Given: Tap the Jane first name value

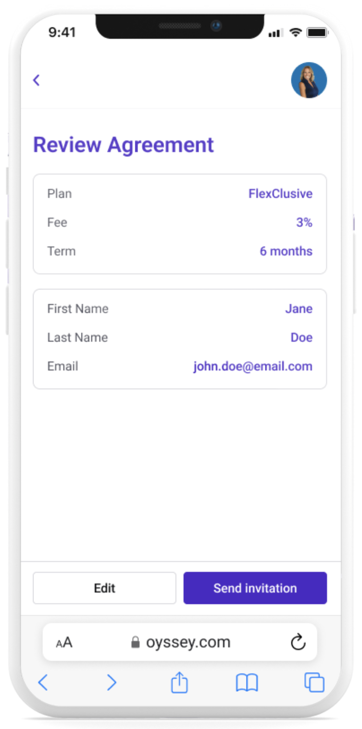Looking at the screenshot, I should point(299,309).
